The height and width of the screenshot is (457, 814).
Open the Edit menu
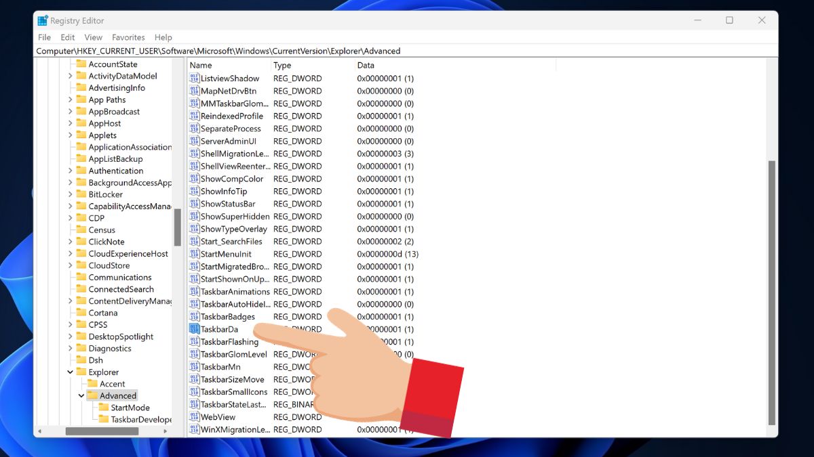tap(67, 37)
